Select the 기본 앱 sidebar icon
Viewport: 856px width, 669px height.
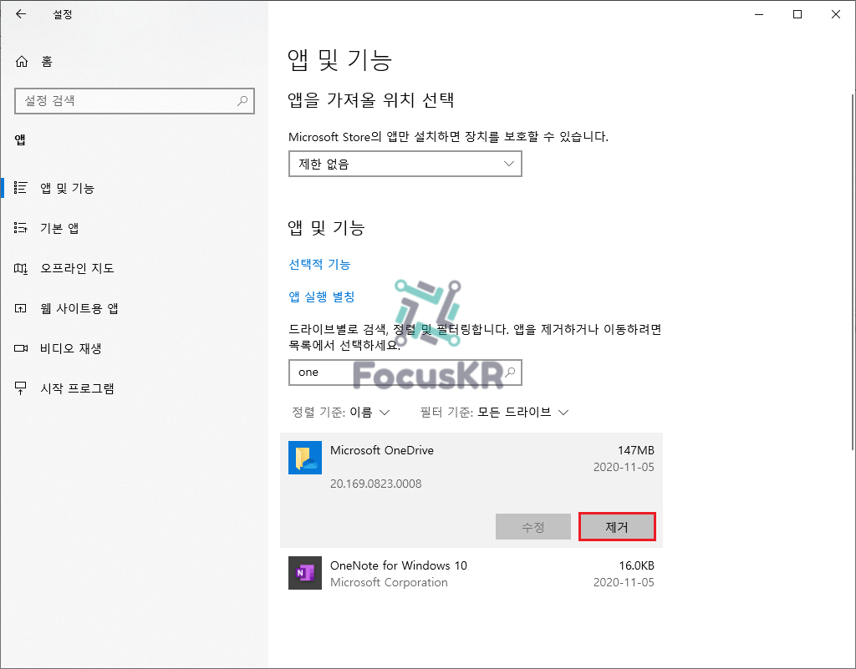(21, 228)
